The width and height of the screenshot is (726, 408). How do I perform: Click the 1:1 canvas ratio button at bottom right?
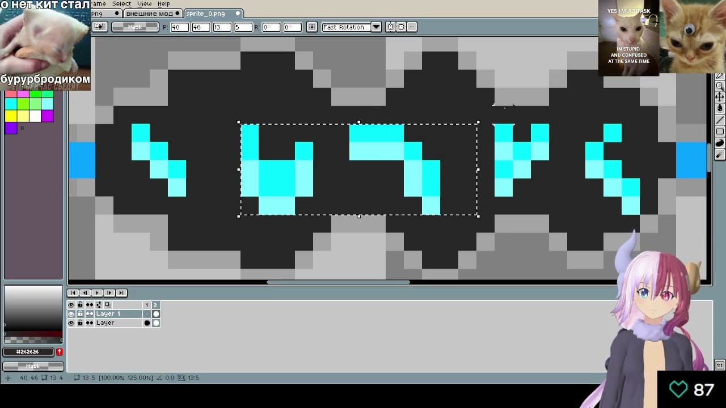click(x=720, y=365)
